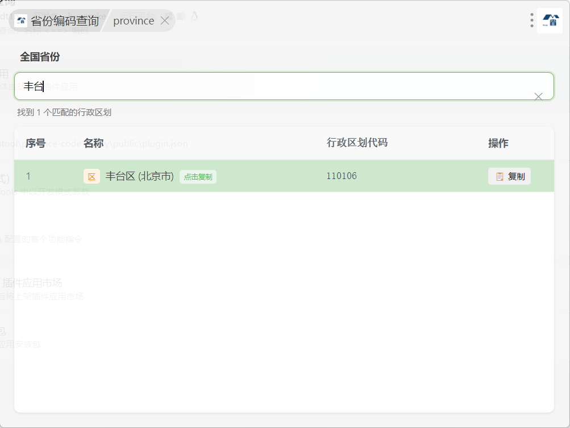Click the province plugin logo at top right
The height and width of the screenshot is (428, 570).
click(550, 20)
